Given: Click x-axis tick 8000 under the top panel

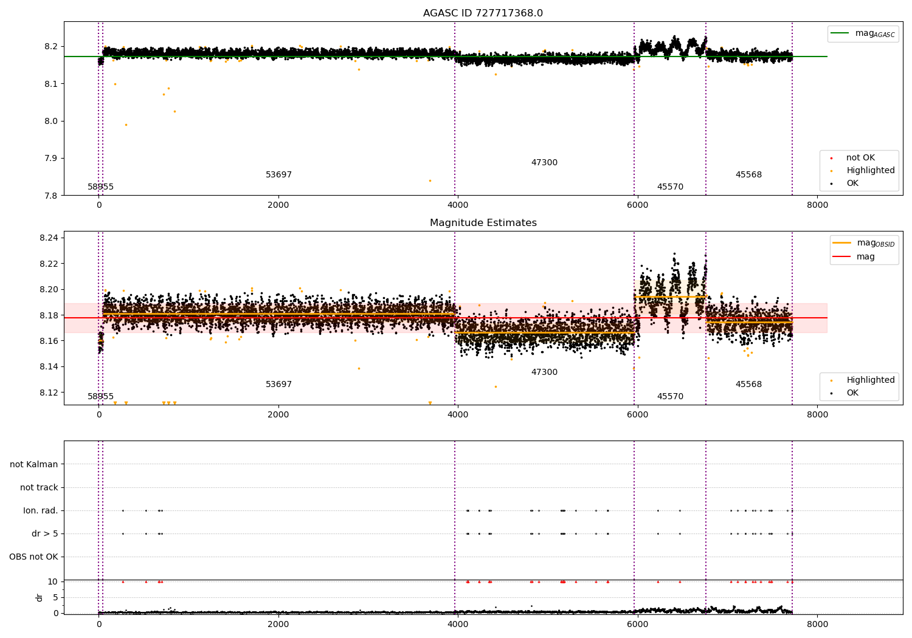Looking at the screenshot, I should click(x=817, y=205).
